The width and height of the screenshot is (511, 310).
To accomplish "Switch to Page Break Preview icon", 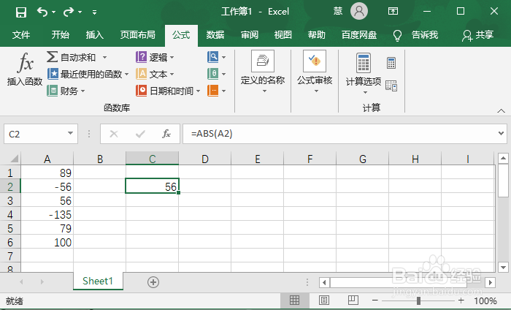I will [353, 300].
